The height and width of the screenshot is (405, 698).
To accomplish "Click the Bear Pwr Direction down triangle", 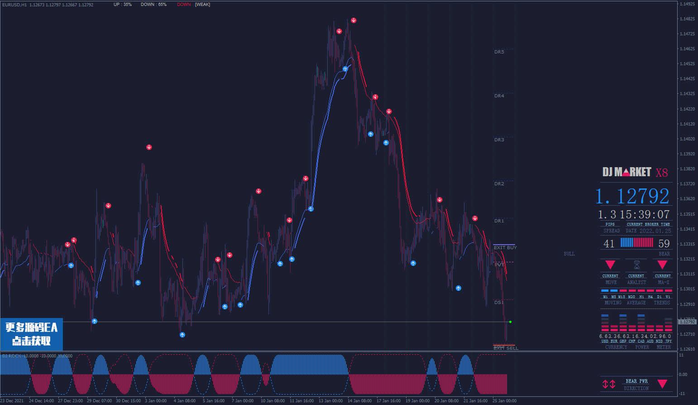I will pos(662,384).
